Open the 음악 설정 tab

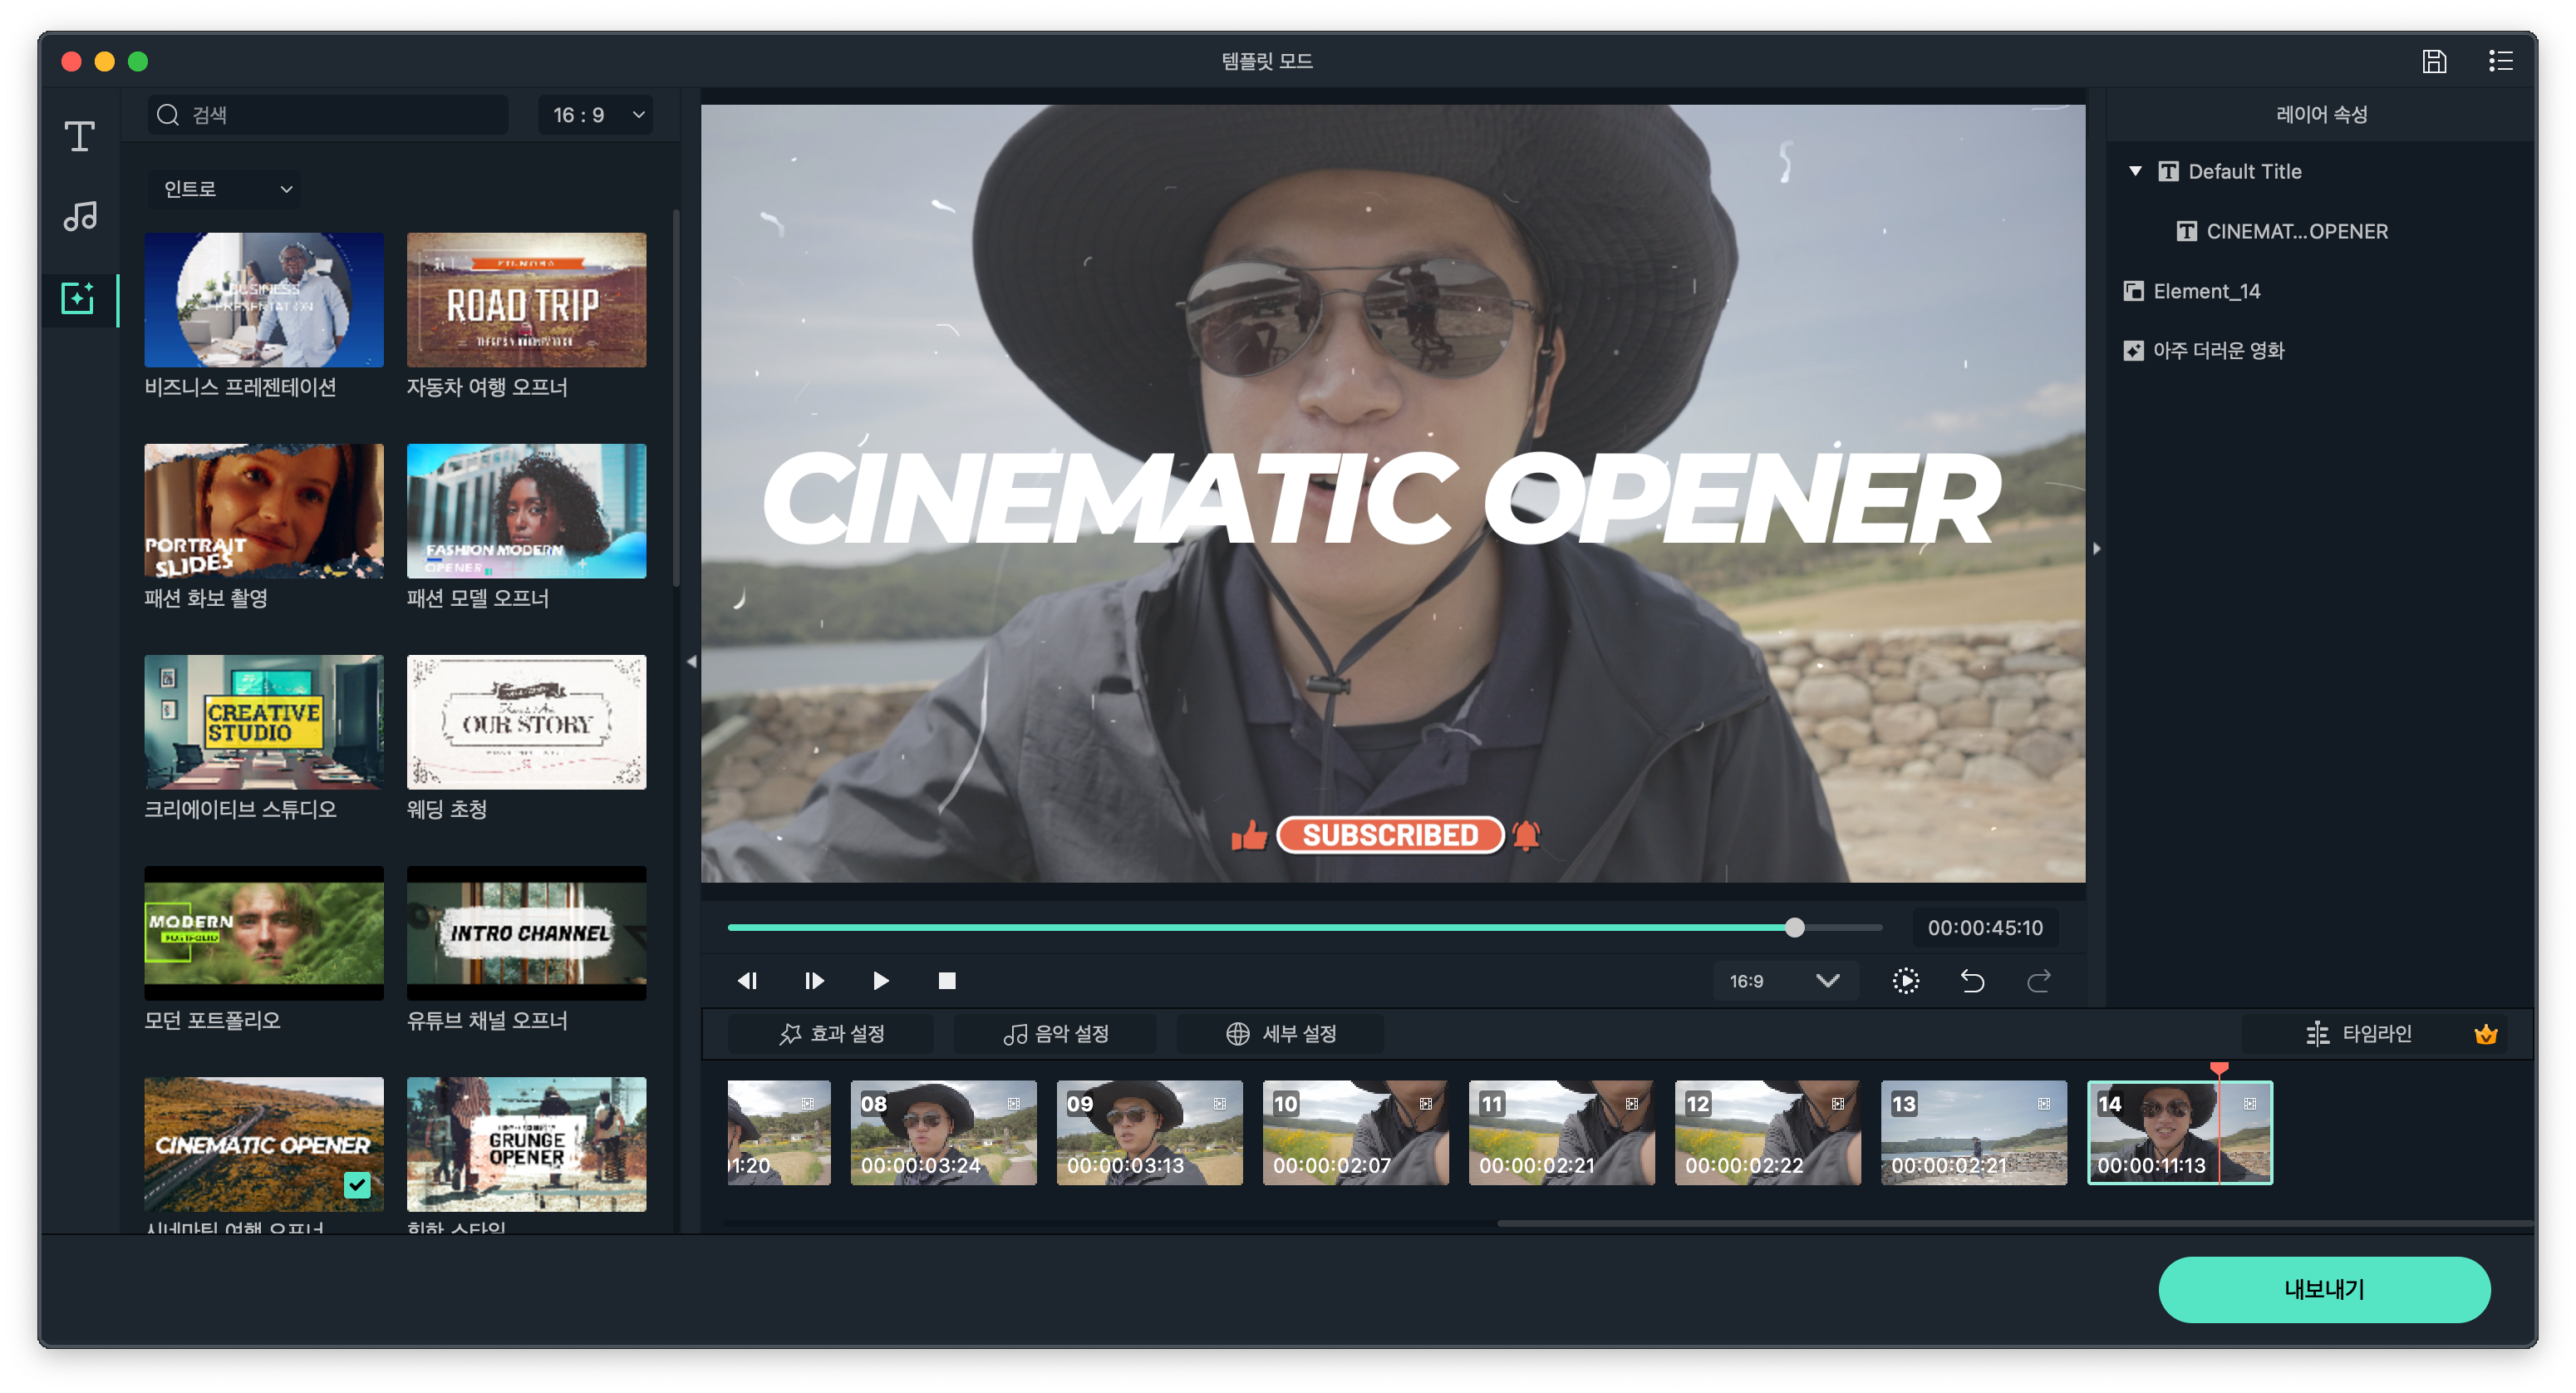1056,1034
